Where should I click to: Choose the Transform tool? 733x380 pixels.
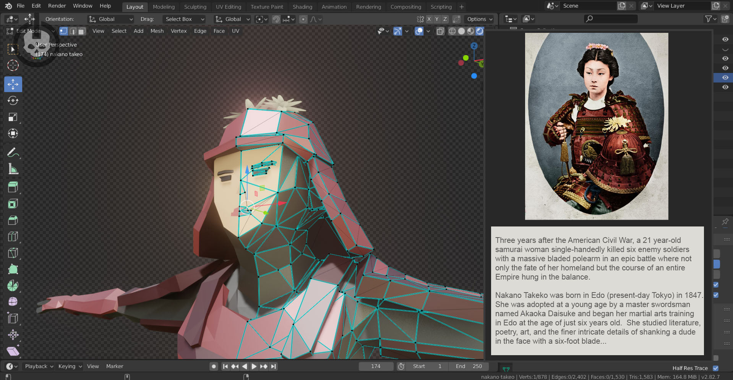[x=13, y=133]
